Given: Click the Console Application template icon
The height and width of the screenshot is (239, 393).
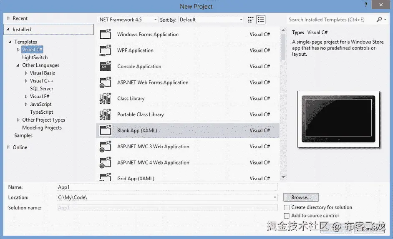Looking at the screenshot, I should (x=105, y=66).
